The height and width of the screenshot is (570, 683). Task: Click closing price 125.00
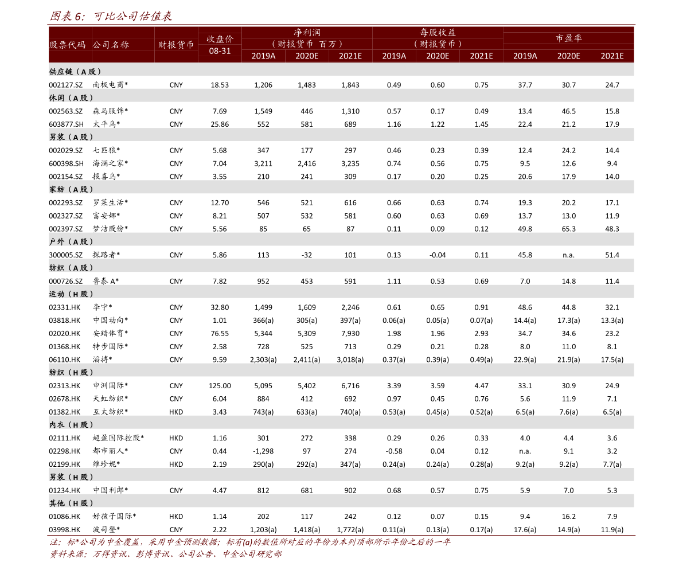[x=220, y=386]
